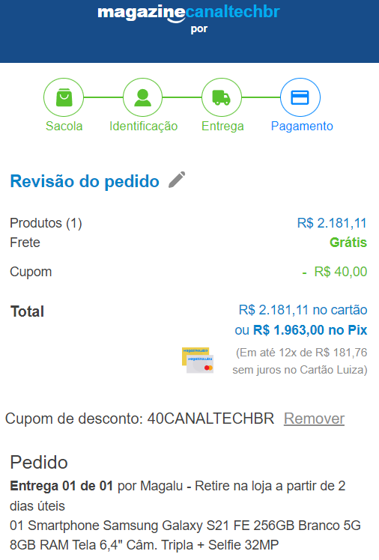Image resolution: width=379 pixels, height=560 pixels.
Task: Remove the 40CANALTECHBR coupon via Remover
Action: pyautogui.click(x=314, y=419)
